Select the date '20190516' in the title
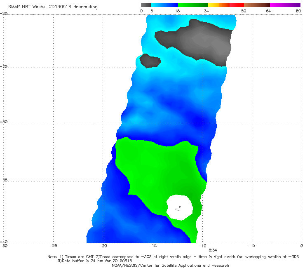The image size is (305, 268). coord(60,7)
